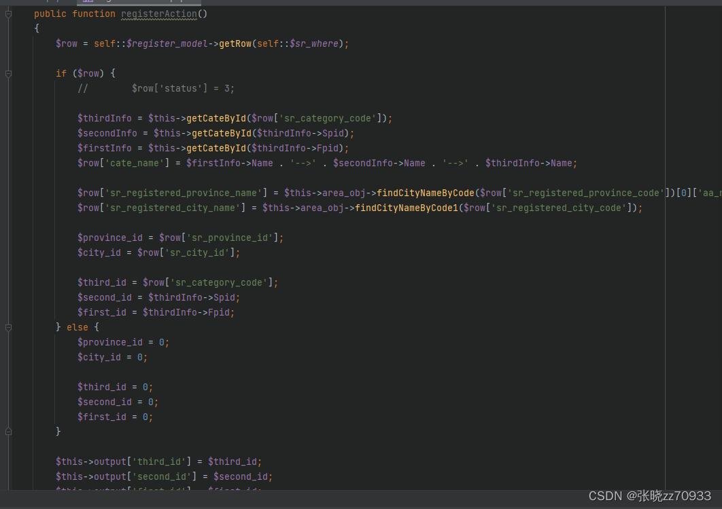Click the if keyword before ($row)
This screenshot has height=509, width=722.
tap(61, 73)
